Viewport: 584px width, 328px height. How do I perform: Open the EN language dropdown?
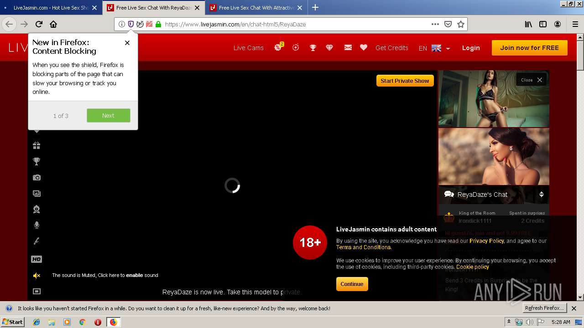pyautogui.click(x=434, y=48)
